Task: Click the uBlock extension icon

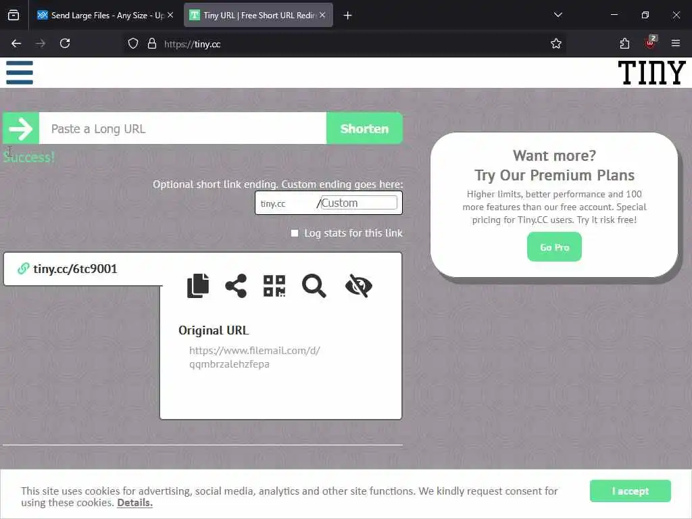Action: click(651, 43)
